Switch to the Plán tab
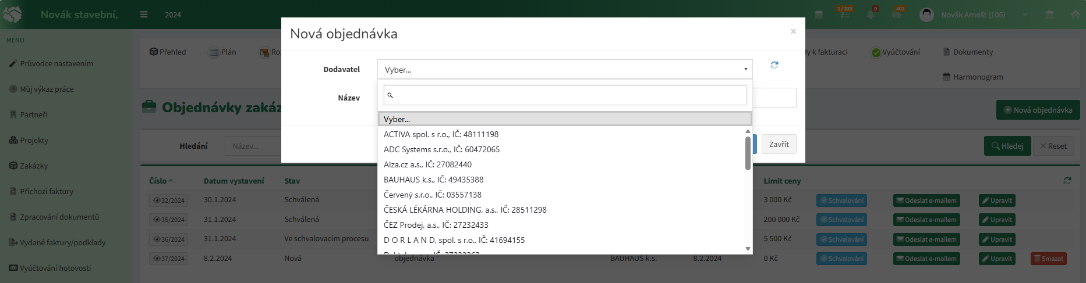The height and width of the screenshot is (283, 1086). 222,52
